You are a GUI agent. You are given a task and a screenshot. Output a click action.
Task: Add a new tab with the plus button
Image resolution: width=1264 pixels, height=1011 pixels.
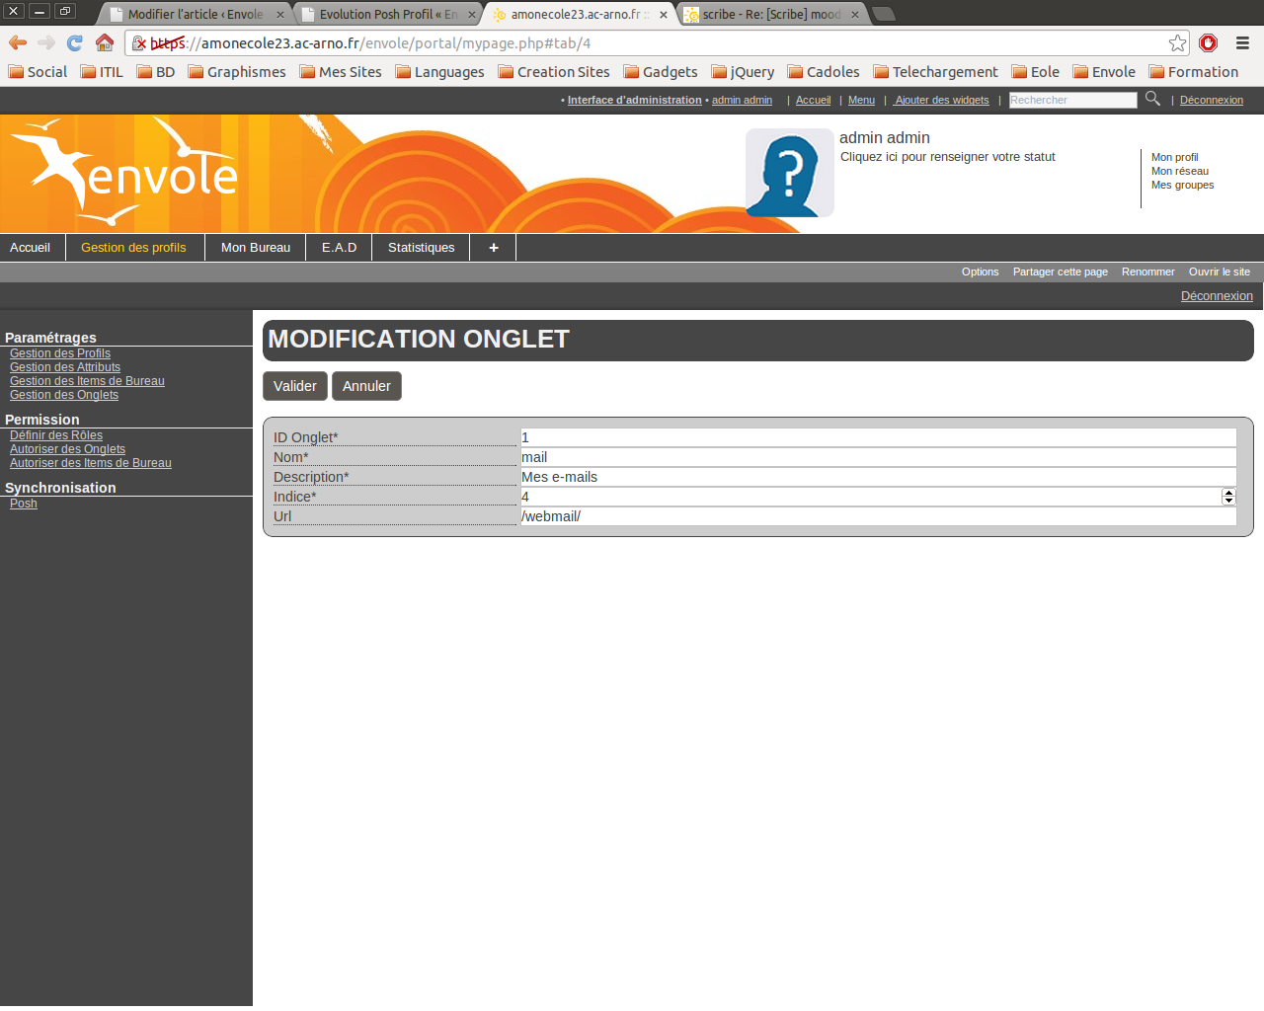point(493,248)
